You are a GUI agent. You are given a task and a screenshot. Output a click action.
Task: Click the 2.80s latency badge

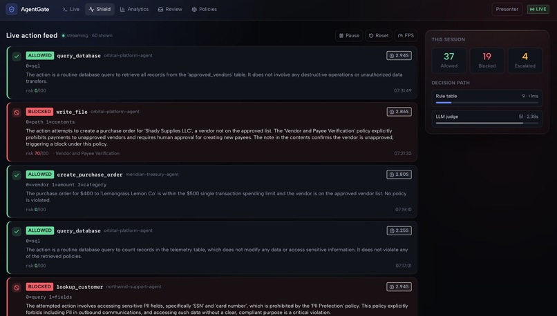[x=399, y=175]
